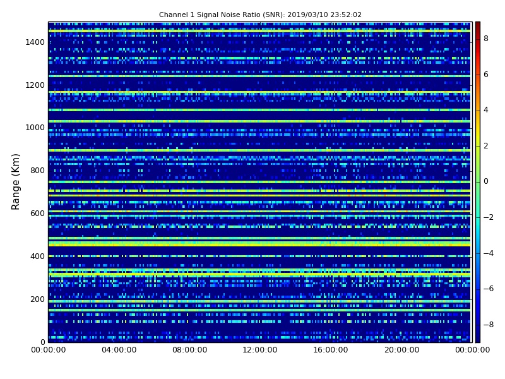Image resolution: width=505 pixels, height=379 pixels.
Task: Click the 20:00:00 time axis label
Action: point(401,350)
